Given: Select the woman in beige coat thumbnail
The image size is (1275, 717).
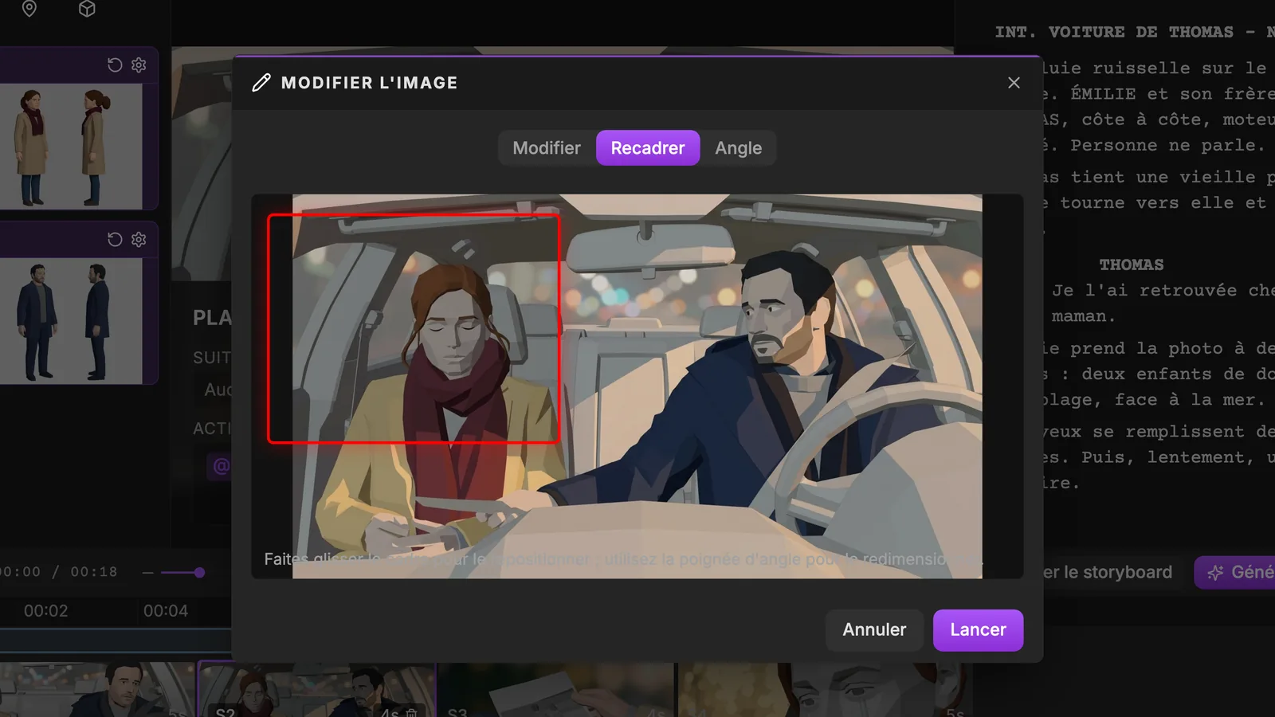Looking at the screenshot, I should pyautogui.click(x=71, y=147).
